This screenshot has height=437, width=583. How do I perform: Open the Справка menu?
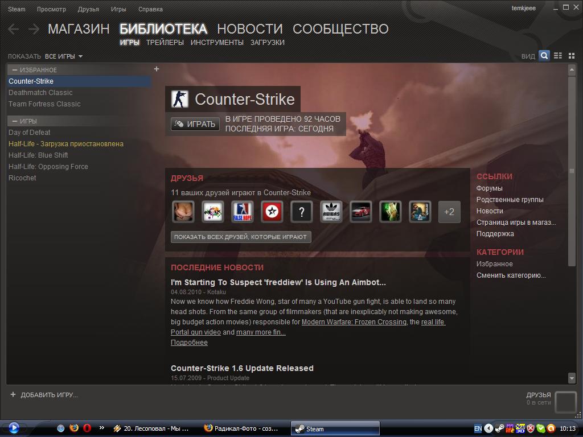(150, 9)
